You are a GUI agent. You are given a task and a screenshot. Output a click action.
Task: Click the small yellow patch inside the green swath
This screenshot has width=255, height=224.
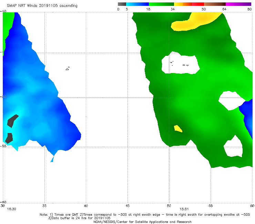tap(178, 129)
